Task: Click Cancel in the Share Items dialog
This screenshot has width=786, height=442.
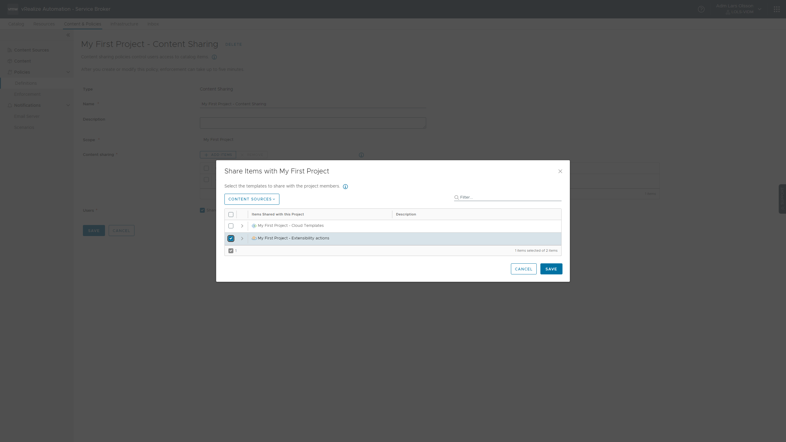Action: [524, 269]
